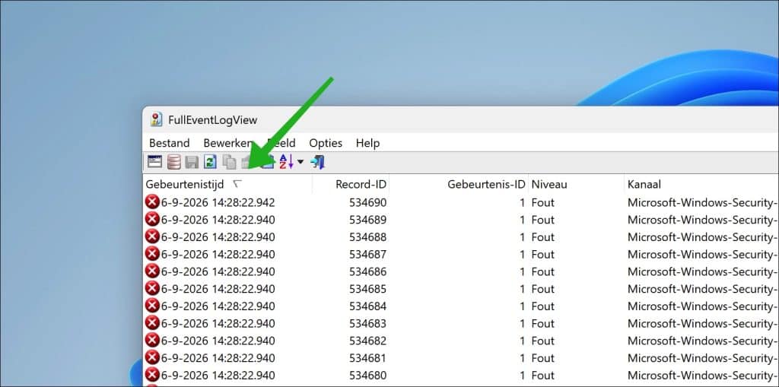The height and width of the screenshot is (387, 779).
Task: Open the Opties menu
Action: 326,143
